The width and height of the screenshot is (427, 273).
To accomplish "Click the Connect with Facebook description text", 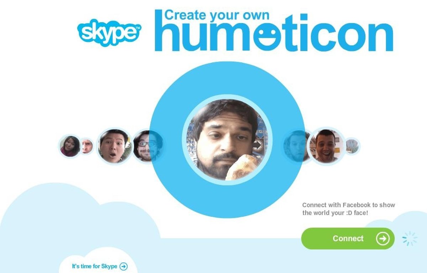I will 349,209.
